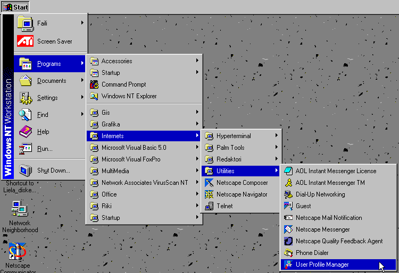Expand the Office submenu arrow
The width and height of the screenshot is (399, 273).
pyautogui.click(x=197, y=194)
